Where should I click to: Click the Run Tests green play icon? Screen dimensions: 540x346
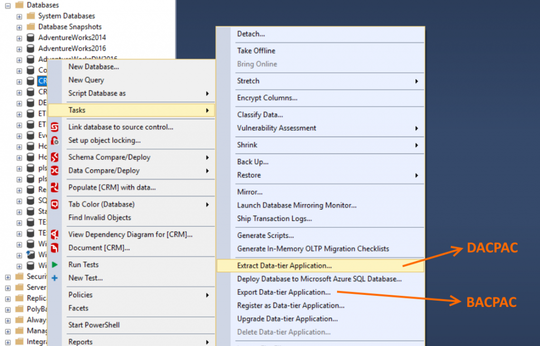(x=55, y=264)
